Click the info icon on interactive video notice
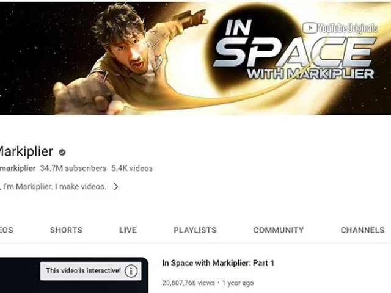The width and height of the screenshot is (391, 293). click(131, 271)
